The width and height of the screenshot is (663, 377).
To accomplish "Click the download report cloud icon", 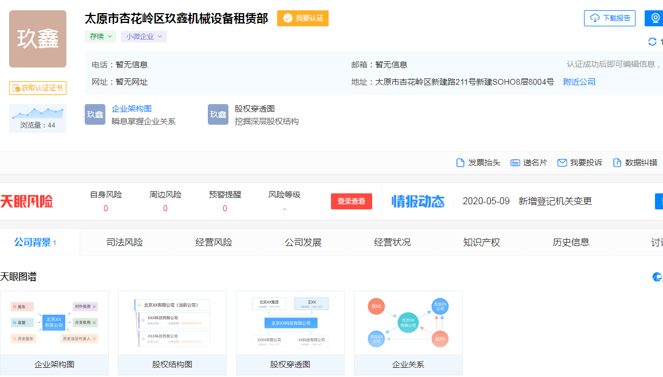I will point(595,18).
